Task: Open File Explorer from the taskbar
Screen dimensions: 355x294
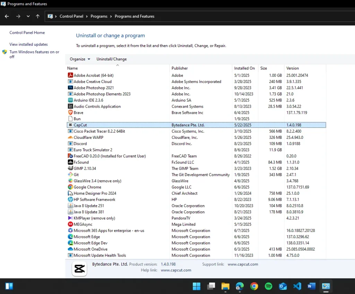Action: pos(225,286)
